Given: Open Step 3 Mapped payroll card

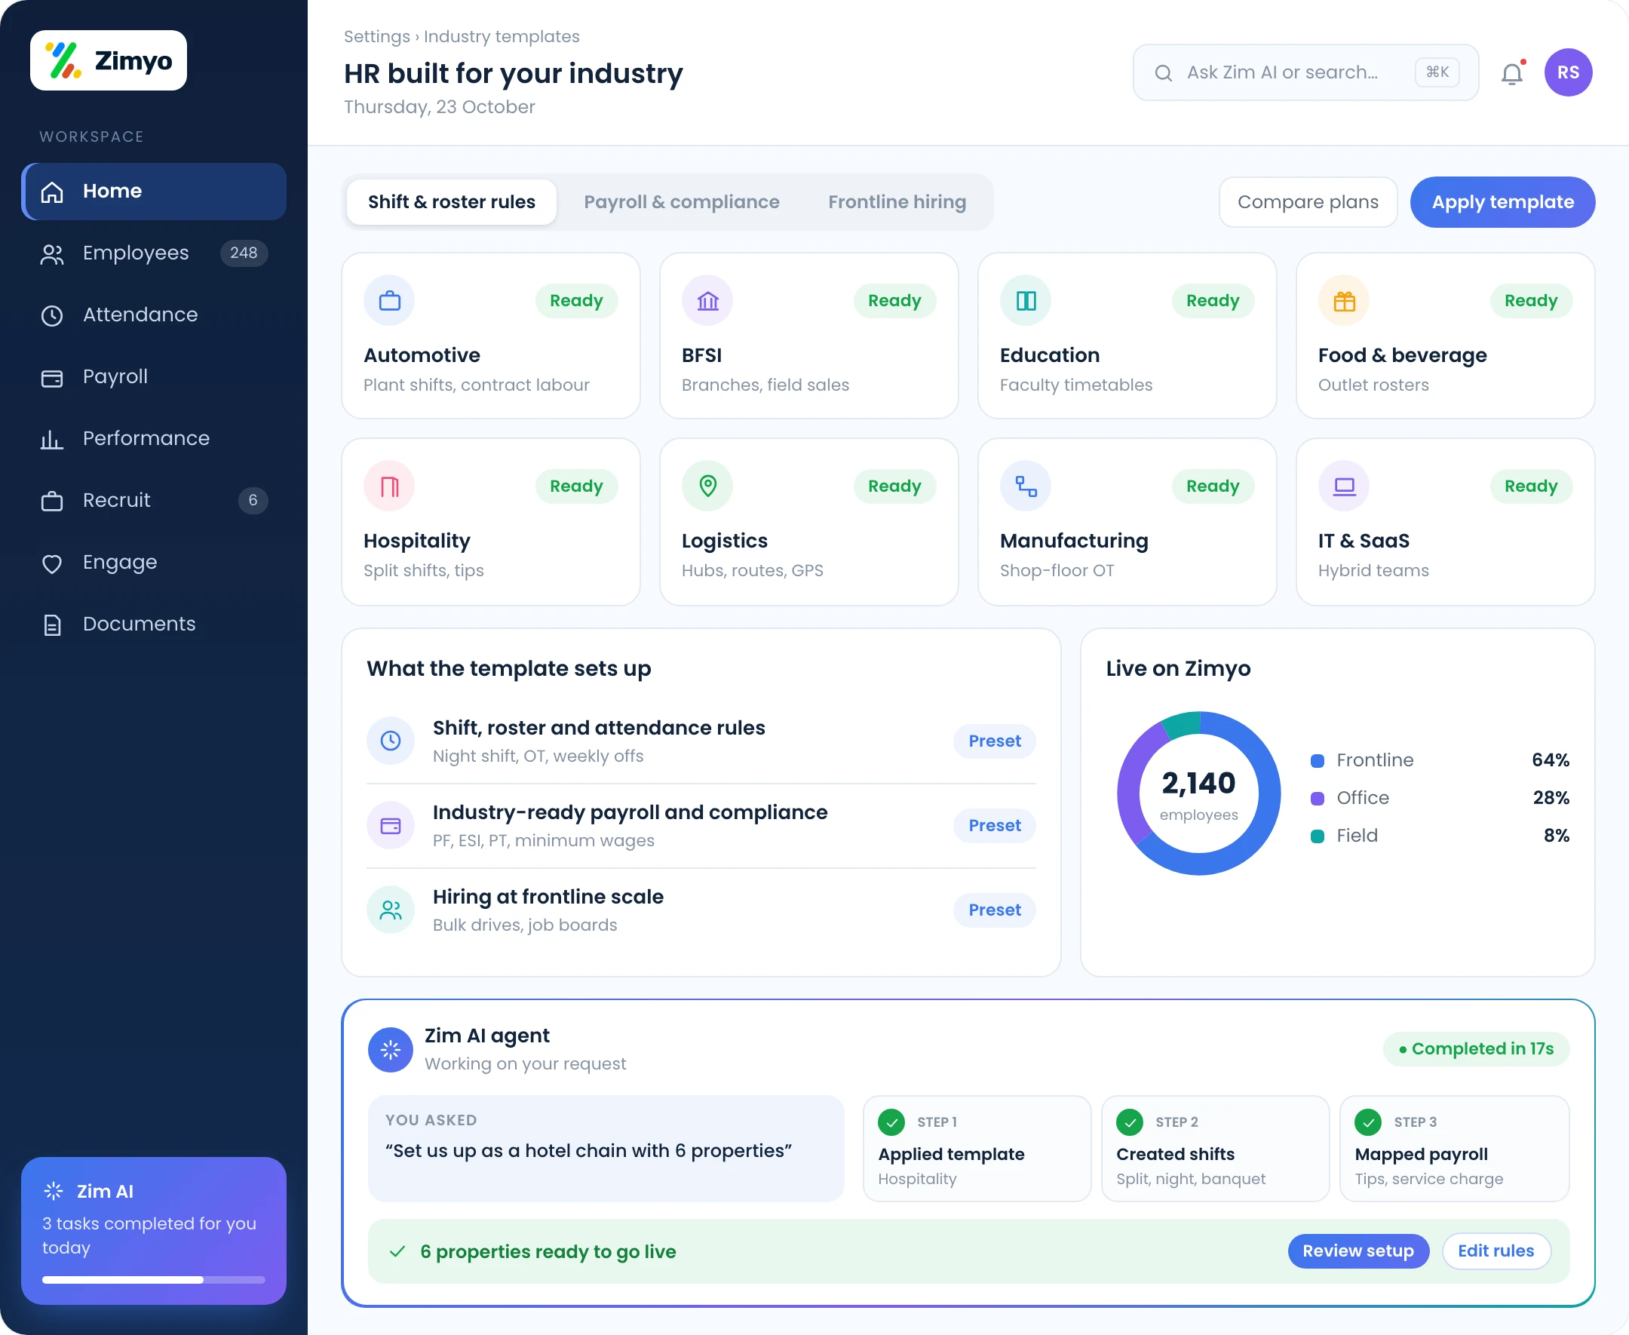Looking at the screenshot, I should (x=1454, y=1149).
